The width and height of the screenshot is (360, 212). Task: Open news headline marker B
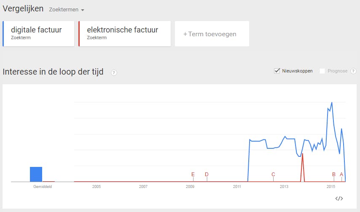334,174
